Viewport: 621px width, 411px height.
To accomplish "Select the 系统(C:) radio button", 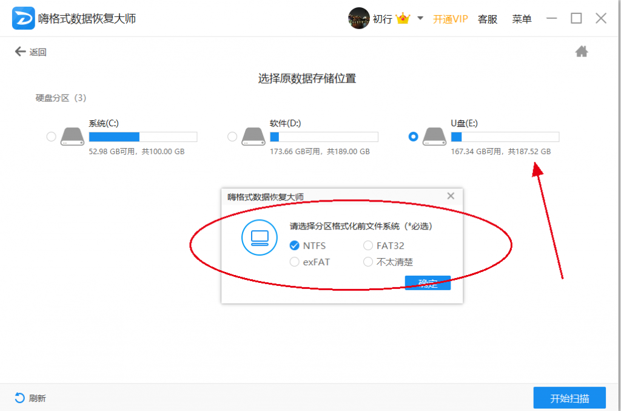I will click(x=51, y=137).
